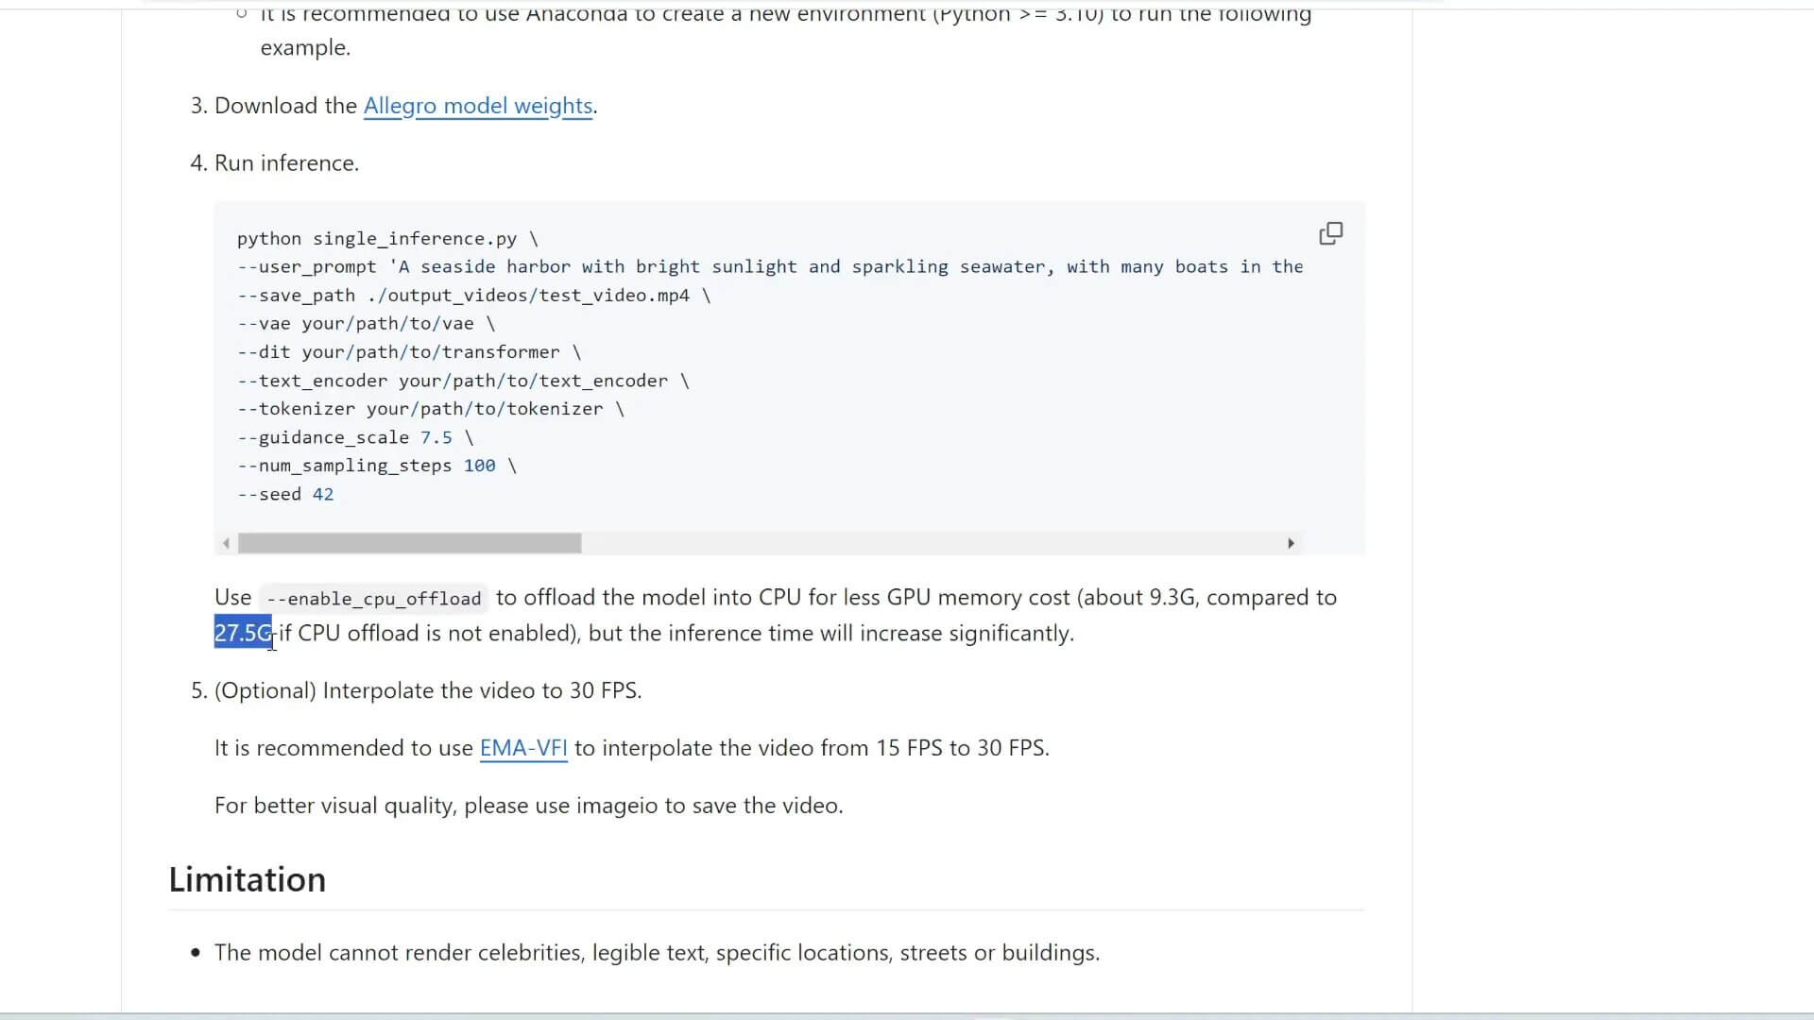Image resolution: width=1814 pixels, height=1020 pixels.
Task: Click the guidance_scale value 7.5
Action: pos(436,437)
